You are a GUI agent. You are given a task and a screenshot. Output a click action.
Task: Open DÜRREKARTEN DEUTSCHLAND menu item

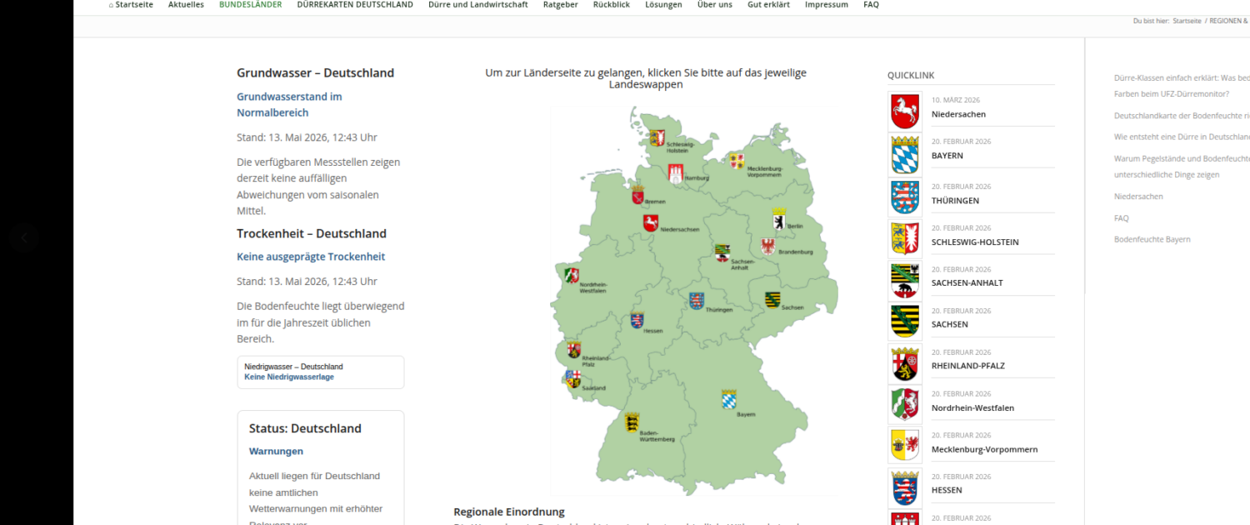pos(355,5)
